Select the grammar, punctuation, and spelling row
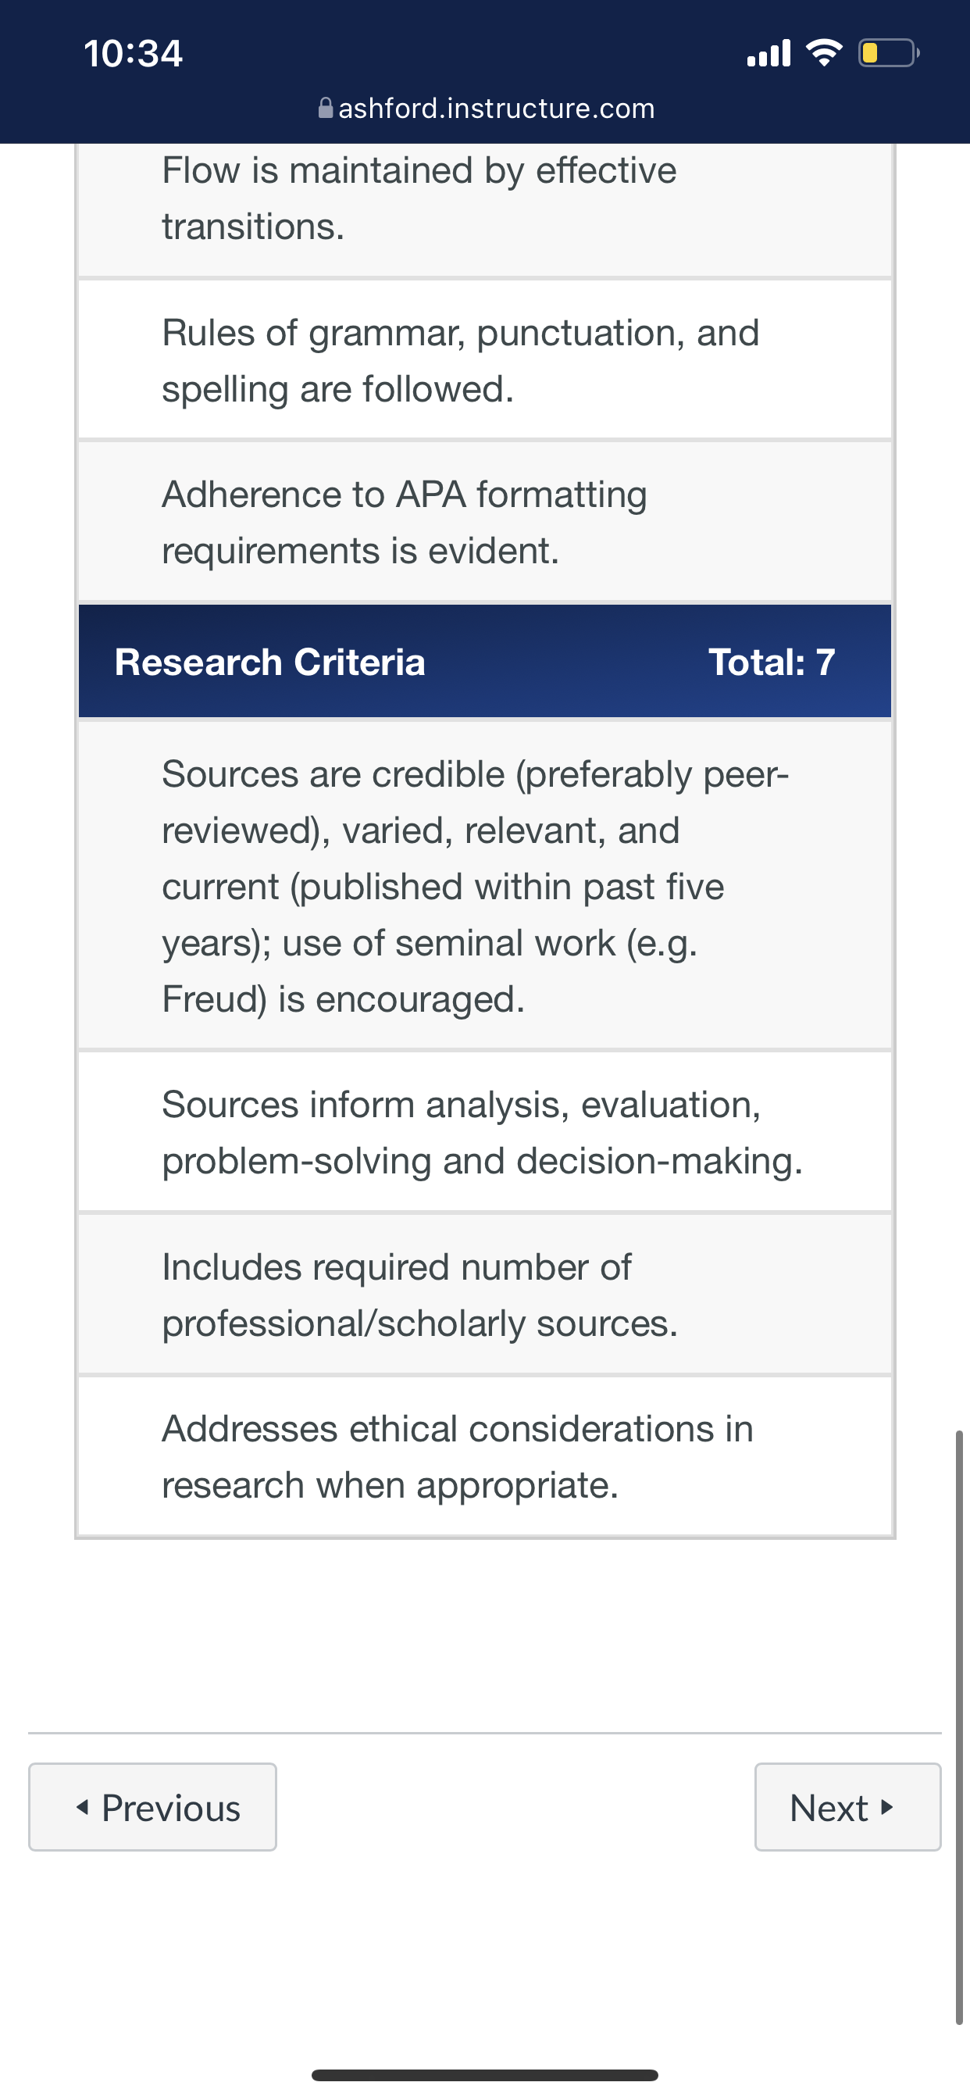Viewport: 970px width, 2100px height. 485,360
